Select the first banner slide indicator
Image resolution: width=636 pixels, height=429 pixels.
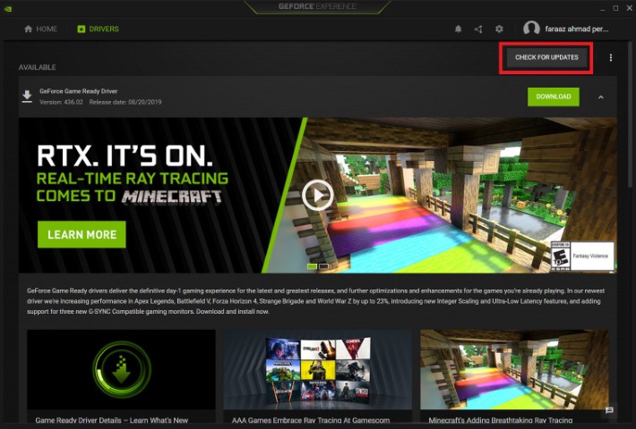312,266
